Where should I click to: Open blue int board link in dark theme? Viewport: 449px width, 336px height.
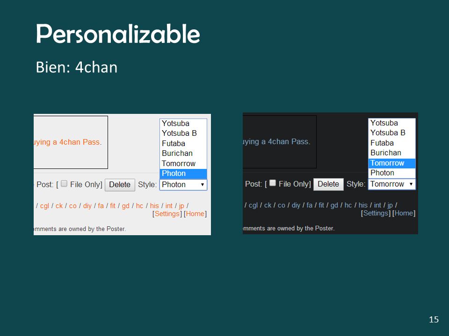pos(377,205)
